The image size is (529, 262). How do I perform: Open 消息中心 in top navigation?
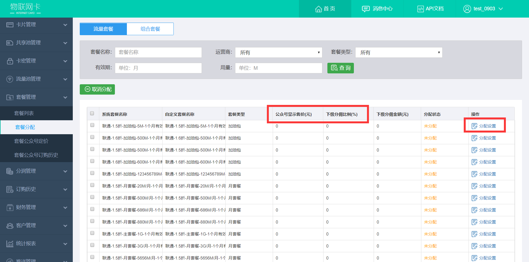click(377, 9)
